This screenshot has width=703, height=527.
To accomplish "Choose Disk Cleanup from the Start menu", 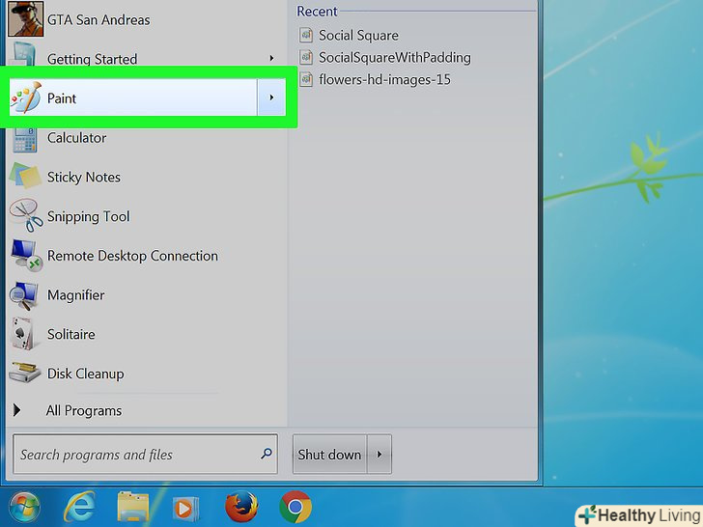I will 146,374.
